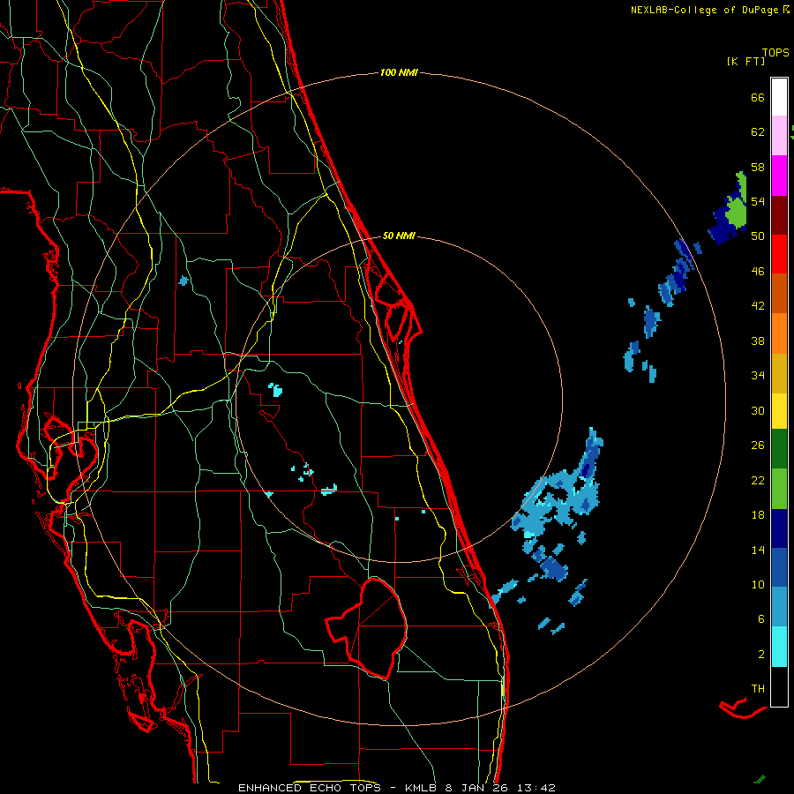
Task: Click the 10 legend value
Action: 758,584
